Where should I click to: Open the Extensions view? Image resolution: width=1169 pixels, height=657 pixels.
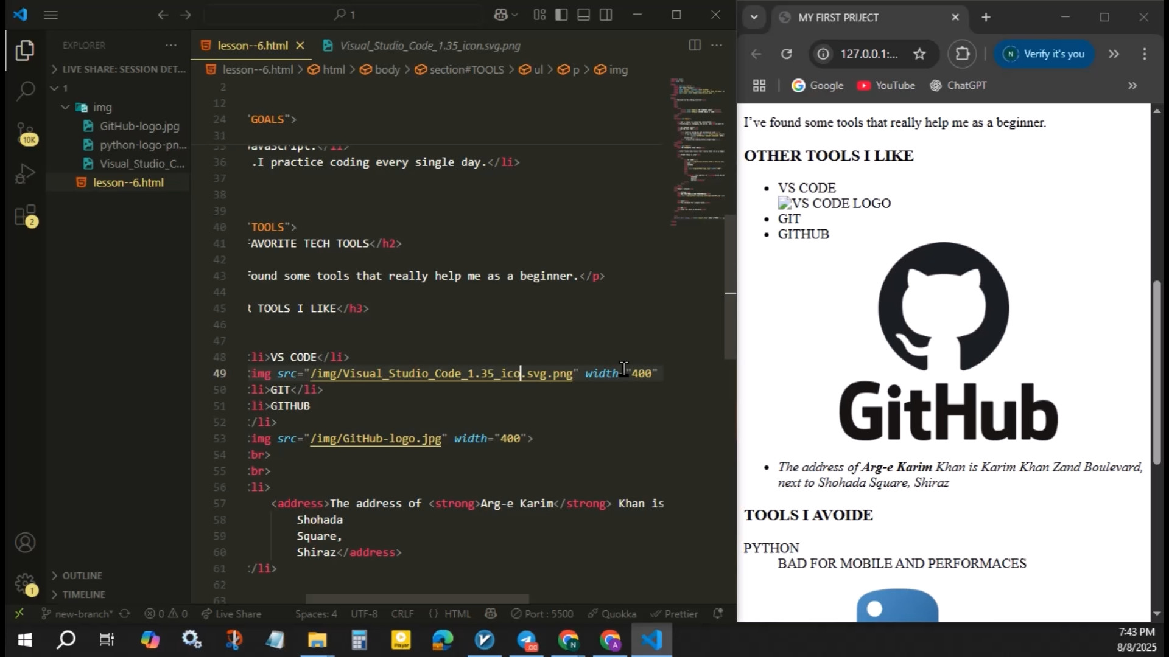25,216
